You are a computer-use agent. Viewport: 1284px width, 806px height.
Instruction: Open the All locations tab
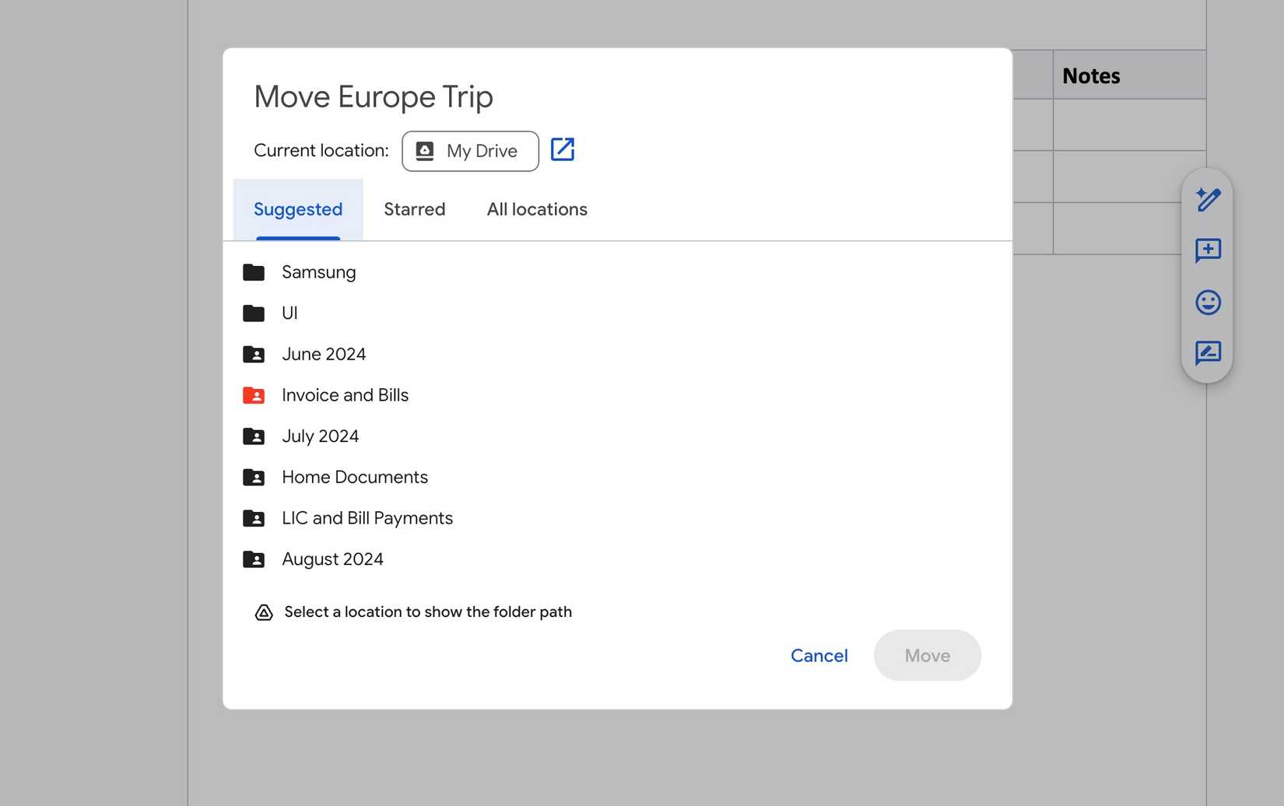tap(537, 209)
